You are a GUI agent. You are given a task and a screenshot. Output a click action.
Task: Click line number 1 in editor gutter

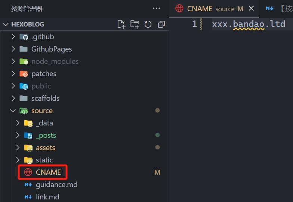(194, 24)
